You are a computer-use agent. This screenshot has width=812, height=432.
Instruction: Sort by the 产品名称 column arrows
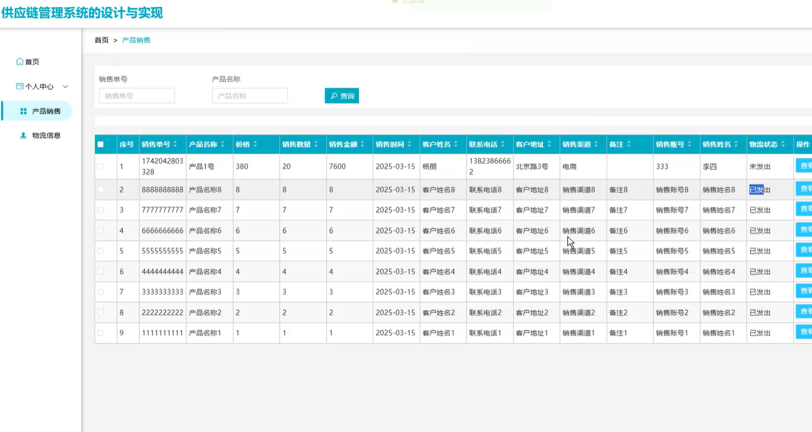(x=223, y=144)
